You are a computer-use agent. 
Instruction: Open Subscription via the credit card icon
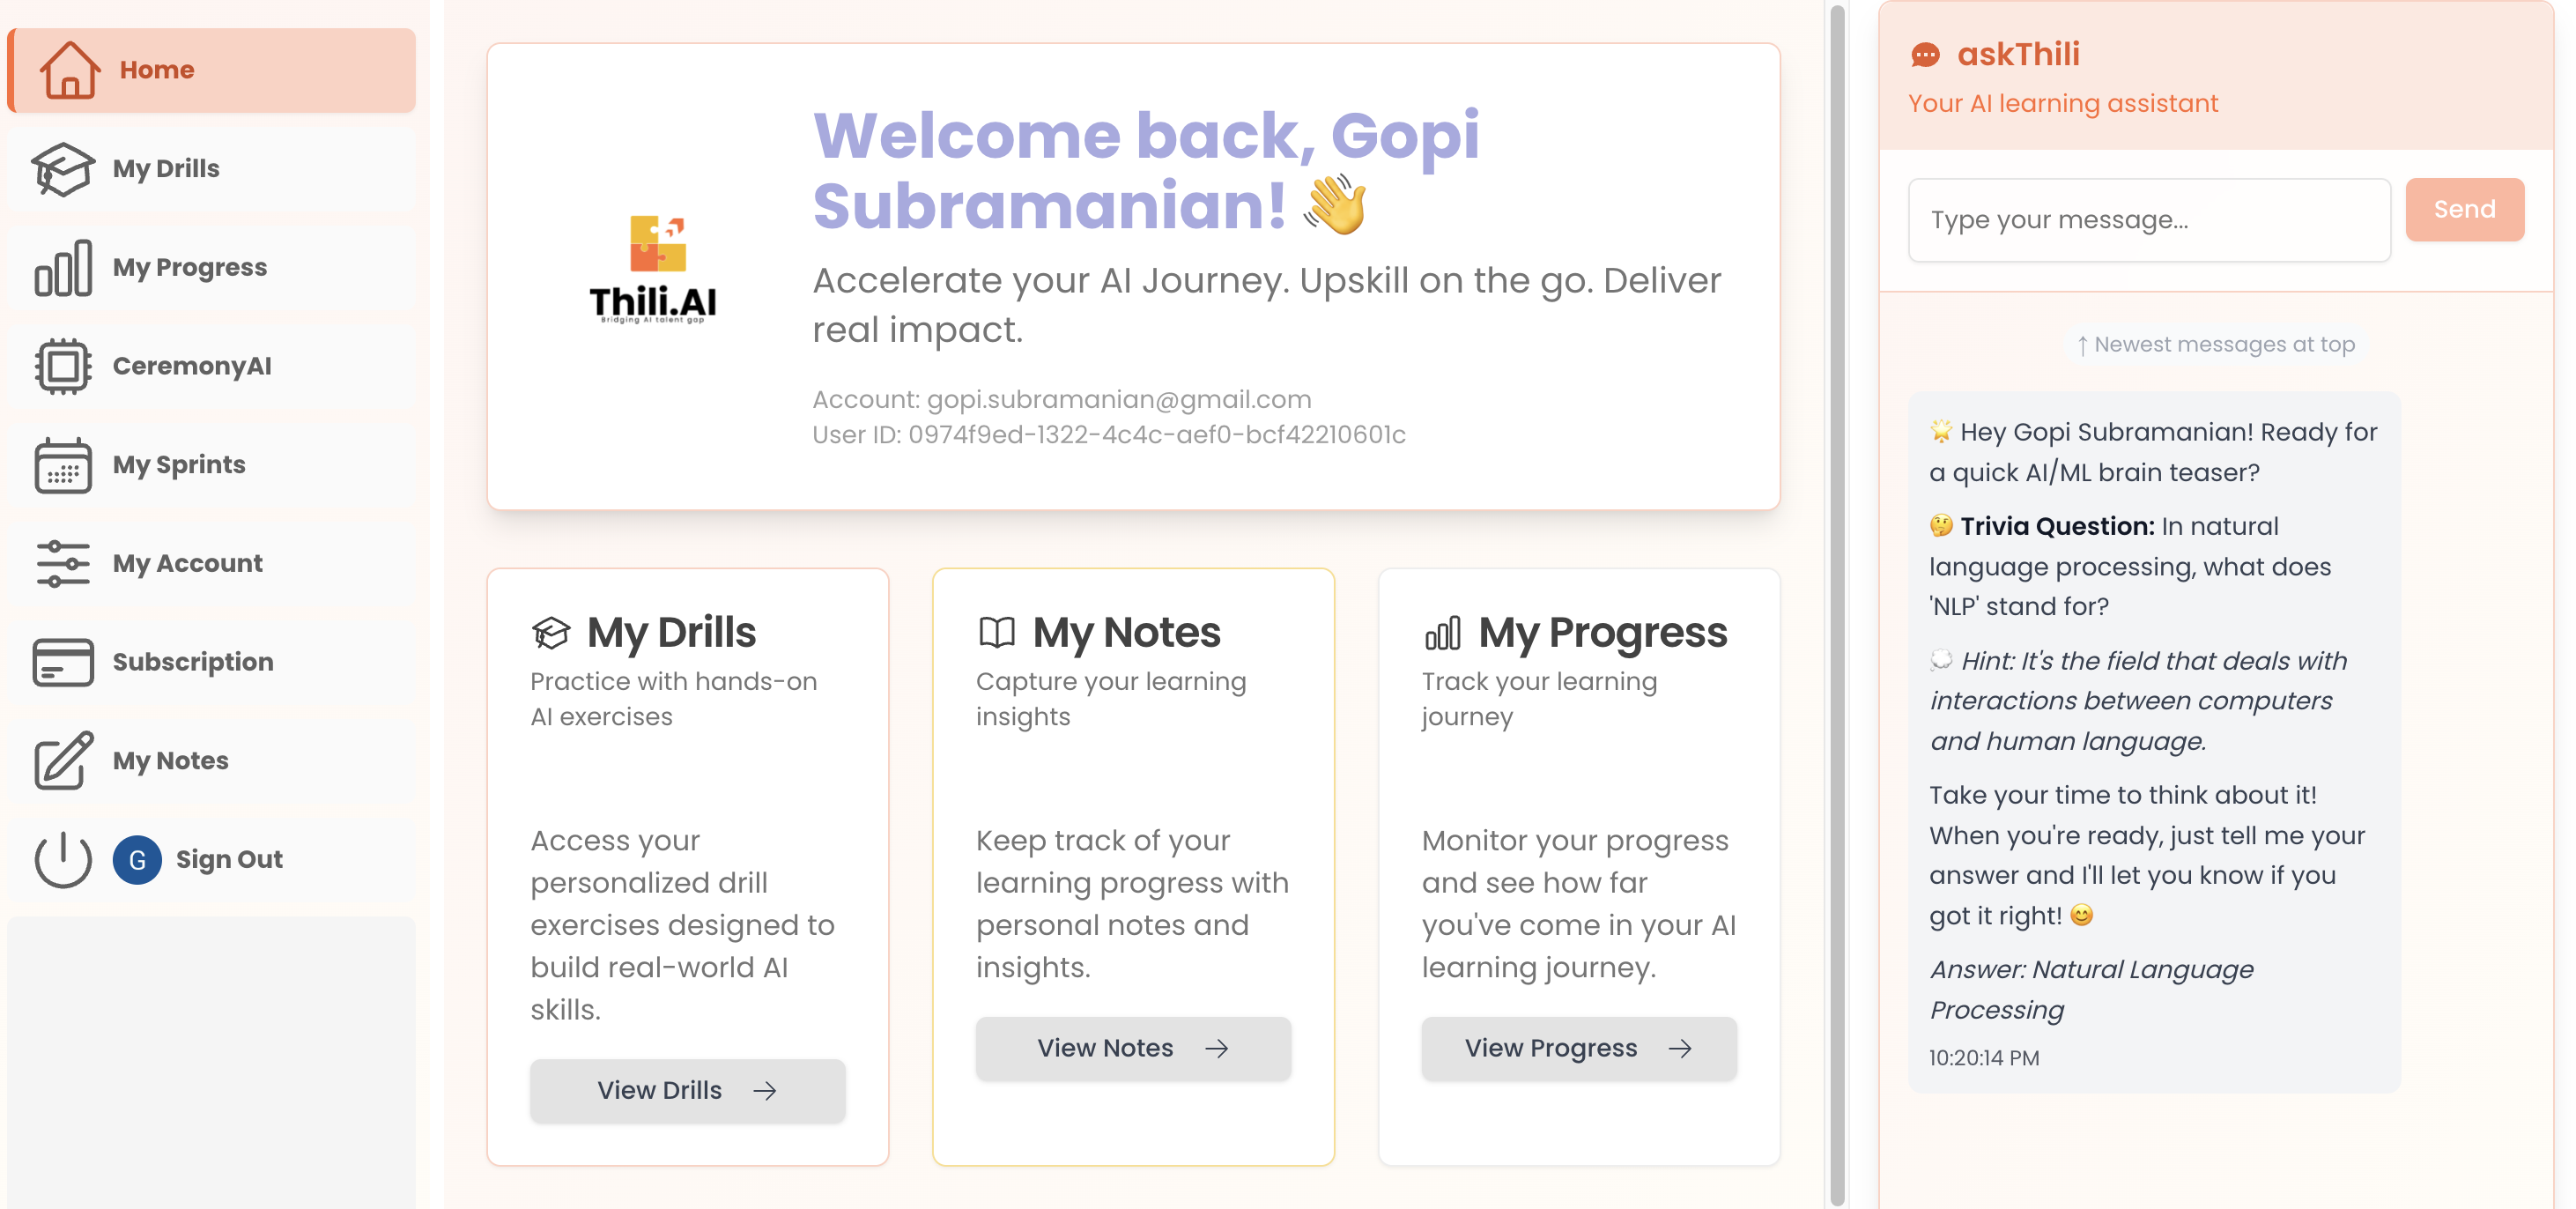point(62,661)
